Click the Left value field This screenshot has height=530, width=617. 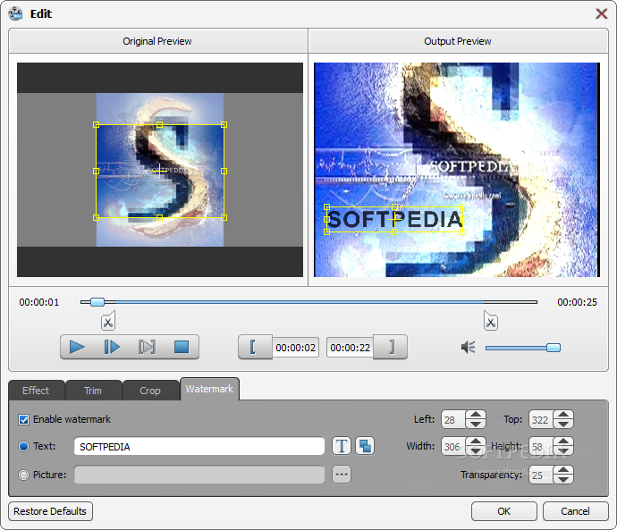(x=453, y=420)
